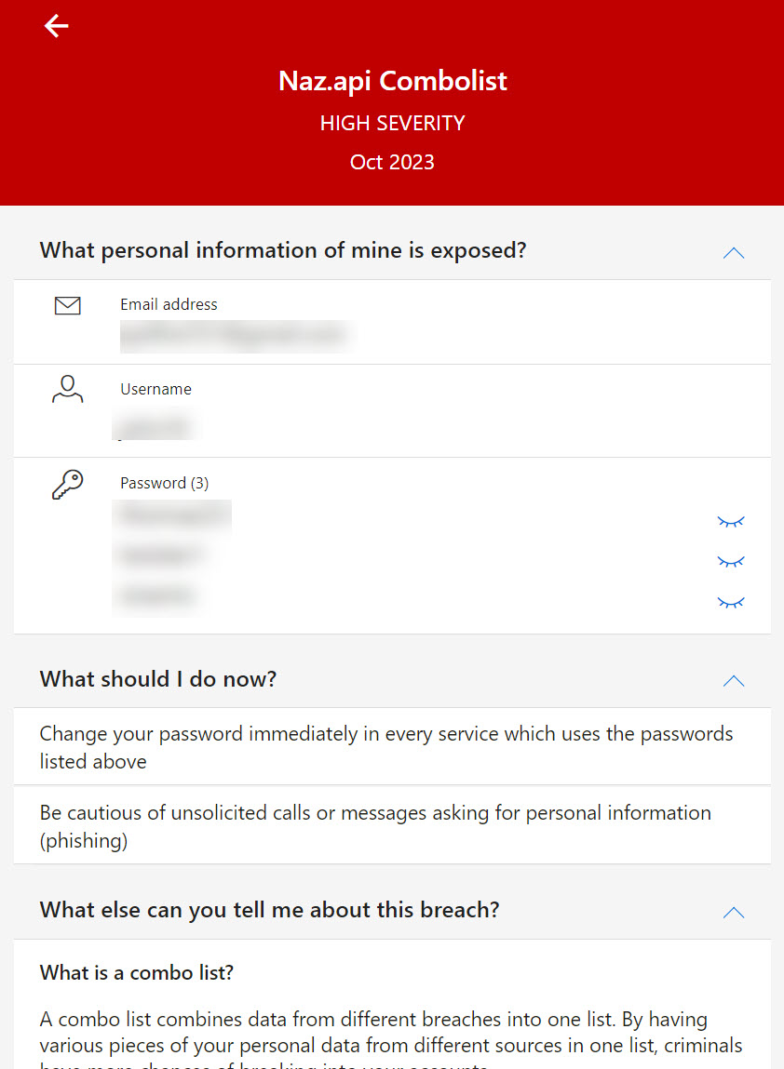Image resolution: width=784 pixels, height=1069 pixels.
Task: Click the Oct 2023 breach date
Action: (392, 162)
